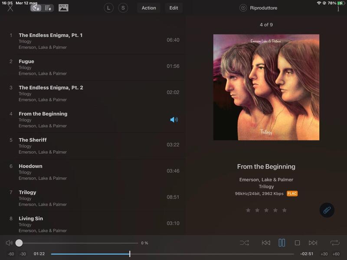This screenshot has width=347, height=260.
Task: Toggle repeat mode
Action: coord(334,243)
